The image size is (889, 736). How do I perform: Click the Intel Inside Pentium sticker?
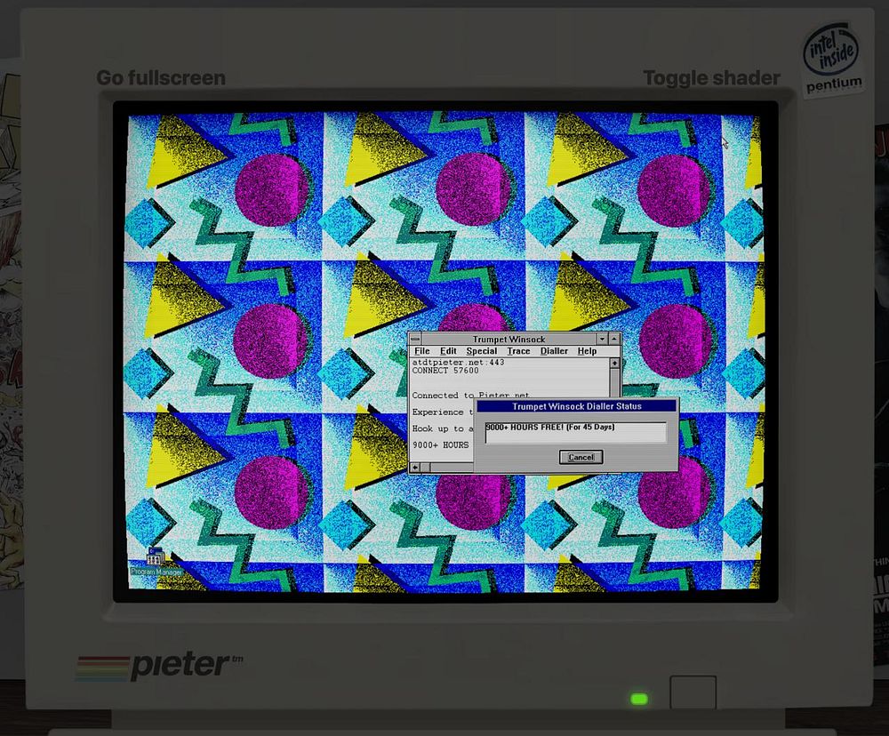tap(832, 60)
